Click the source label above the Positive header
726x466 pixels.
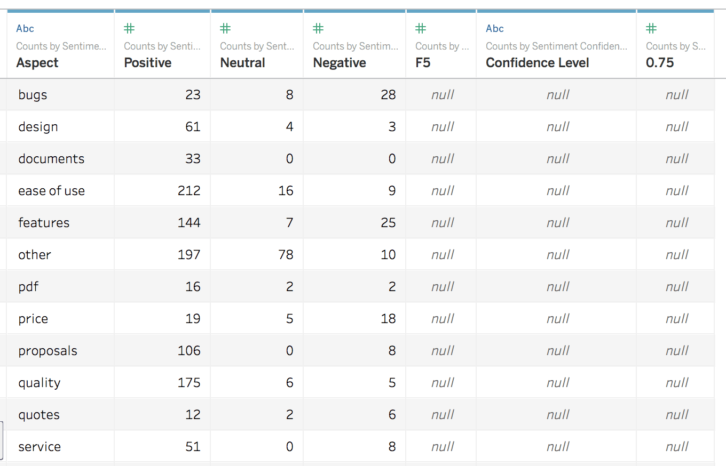pos(162,46)
